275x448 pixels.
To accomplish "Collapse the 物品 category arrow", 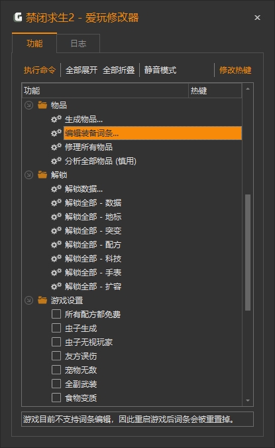I will [x=28, y=105].
